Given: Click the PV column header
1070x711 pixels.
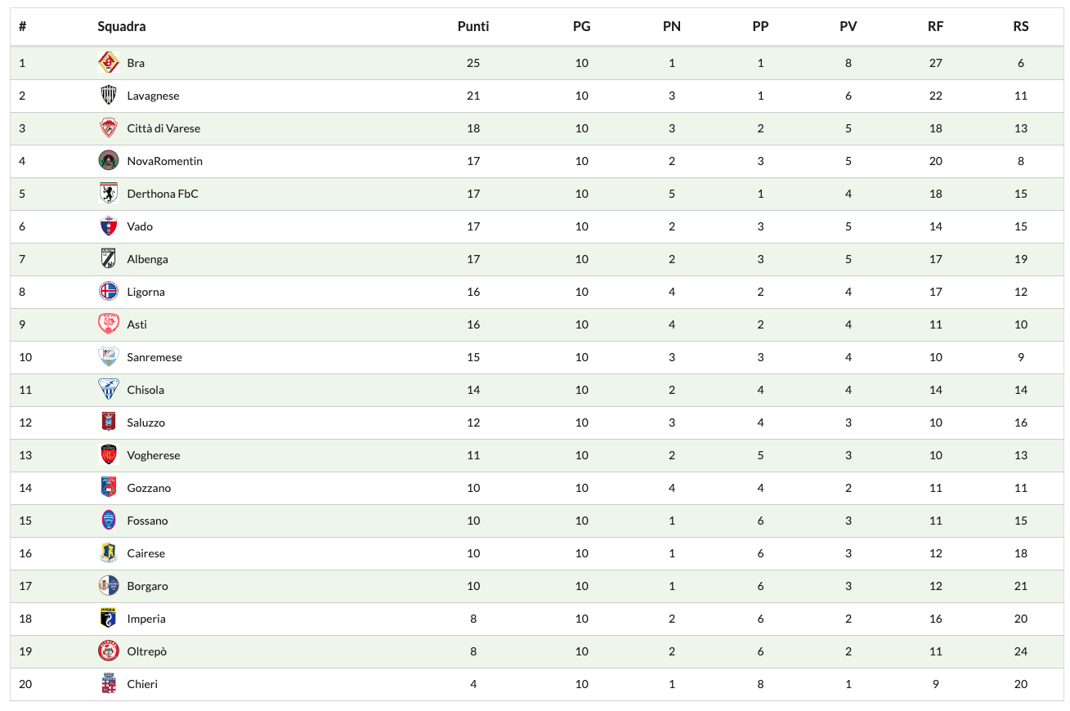Looking at the screenshot, I should (x=848, y=26).
